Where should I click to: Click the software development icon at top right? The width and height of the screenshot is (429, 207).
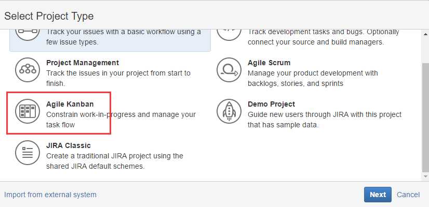[229, 35]
